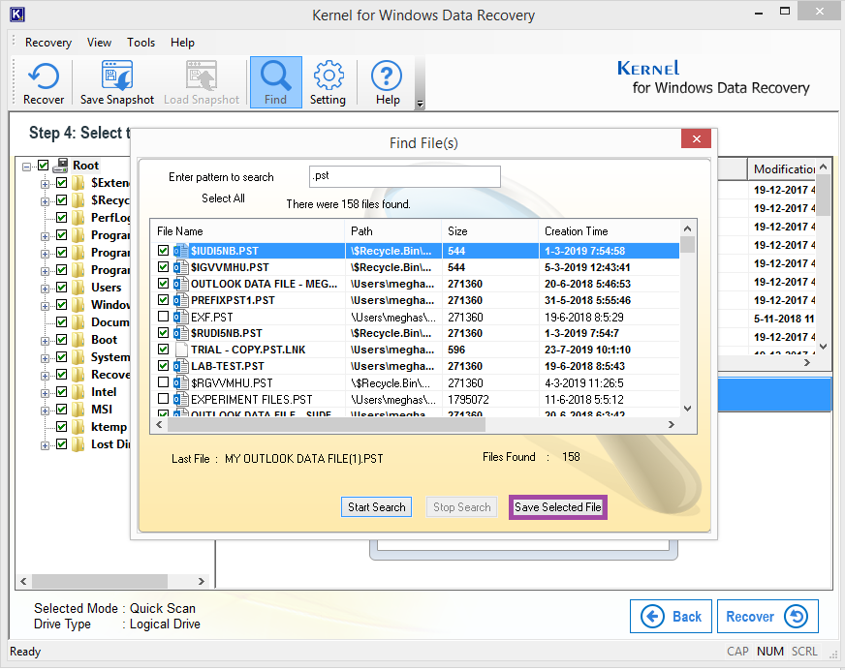Screen dimensions: 845x670
Task: Check the $RGVVMHU.PST checkbox
Action: [x=163, y=382]
